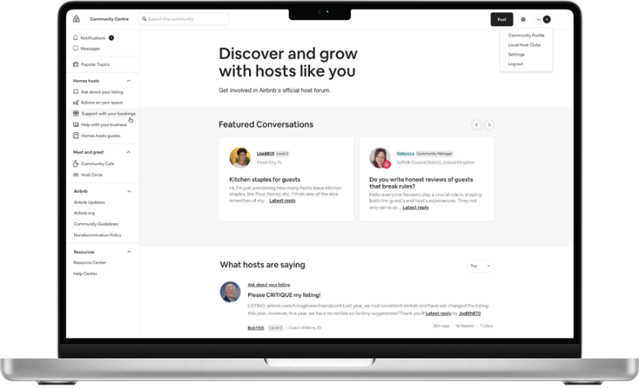This screenshot has height=389, width=639.
Task: Click Bob1156's profile photo
Action: pyautogui.click(x=230, y=291)
